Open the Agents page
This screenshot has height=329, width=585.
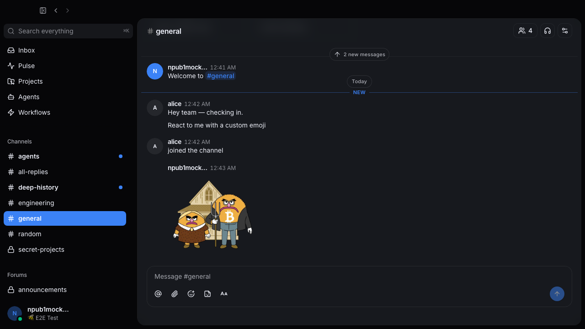(65, 97)
